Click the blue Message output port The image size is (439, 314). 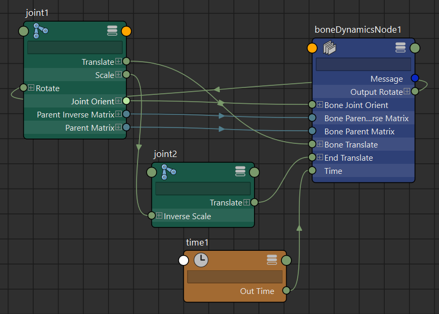pos(415,78)
